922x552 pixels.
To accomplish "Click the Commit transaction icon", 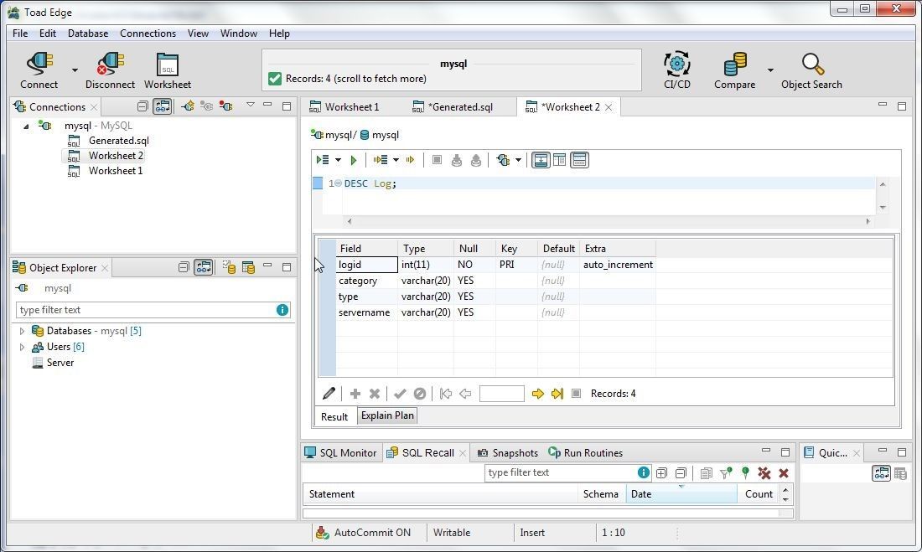I will click(456, 160).
